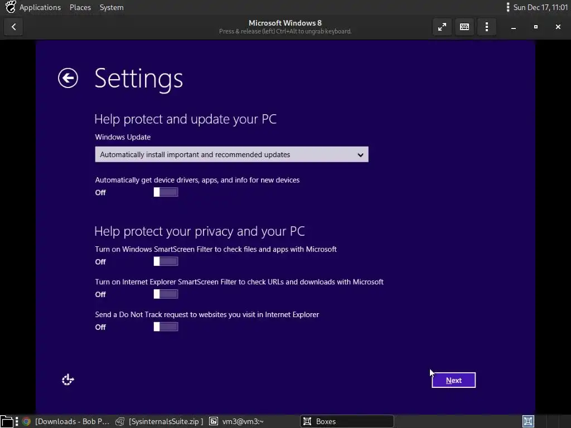Enable Internet Explorer SmartScreen Filter switch

click(166, 294)
